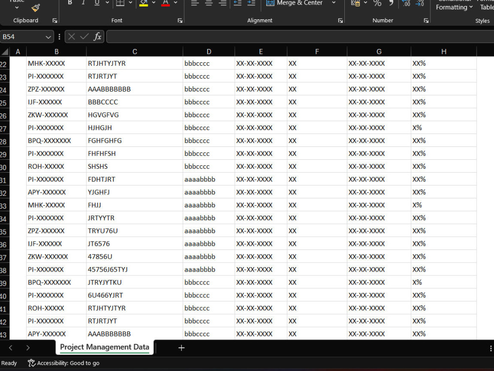Apply Comma Style
Image resolution: width=494 pixels, height=371 pixels.
(391, 3)
